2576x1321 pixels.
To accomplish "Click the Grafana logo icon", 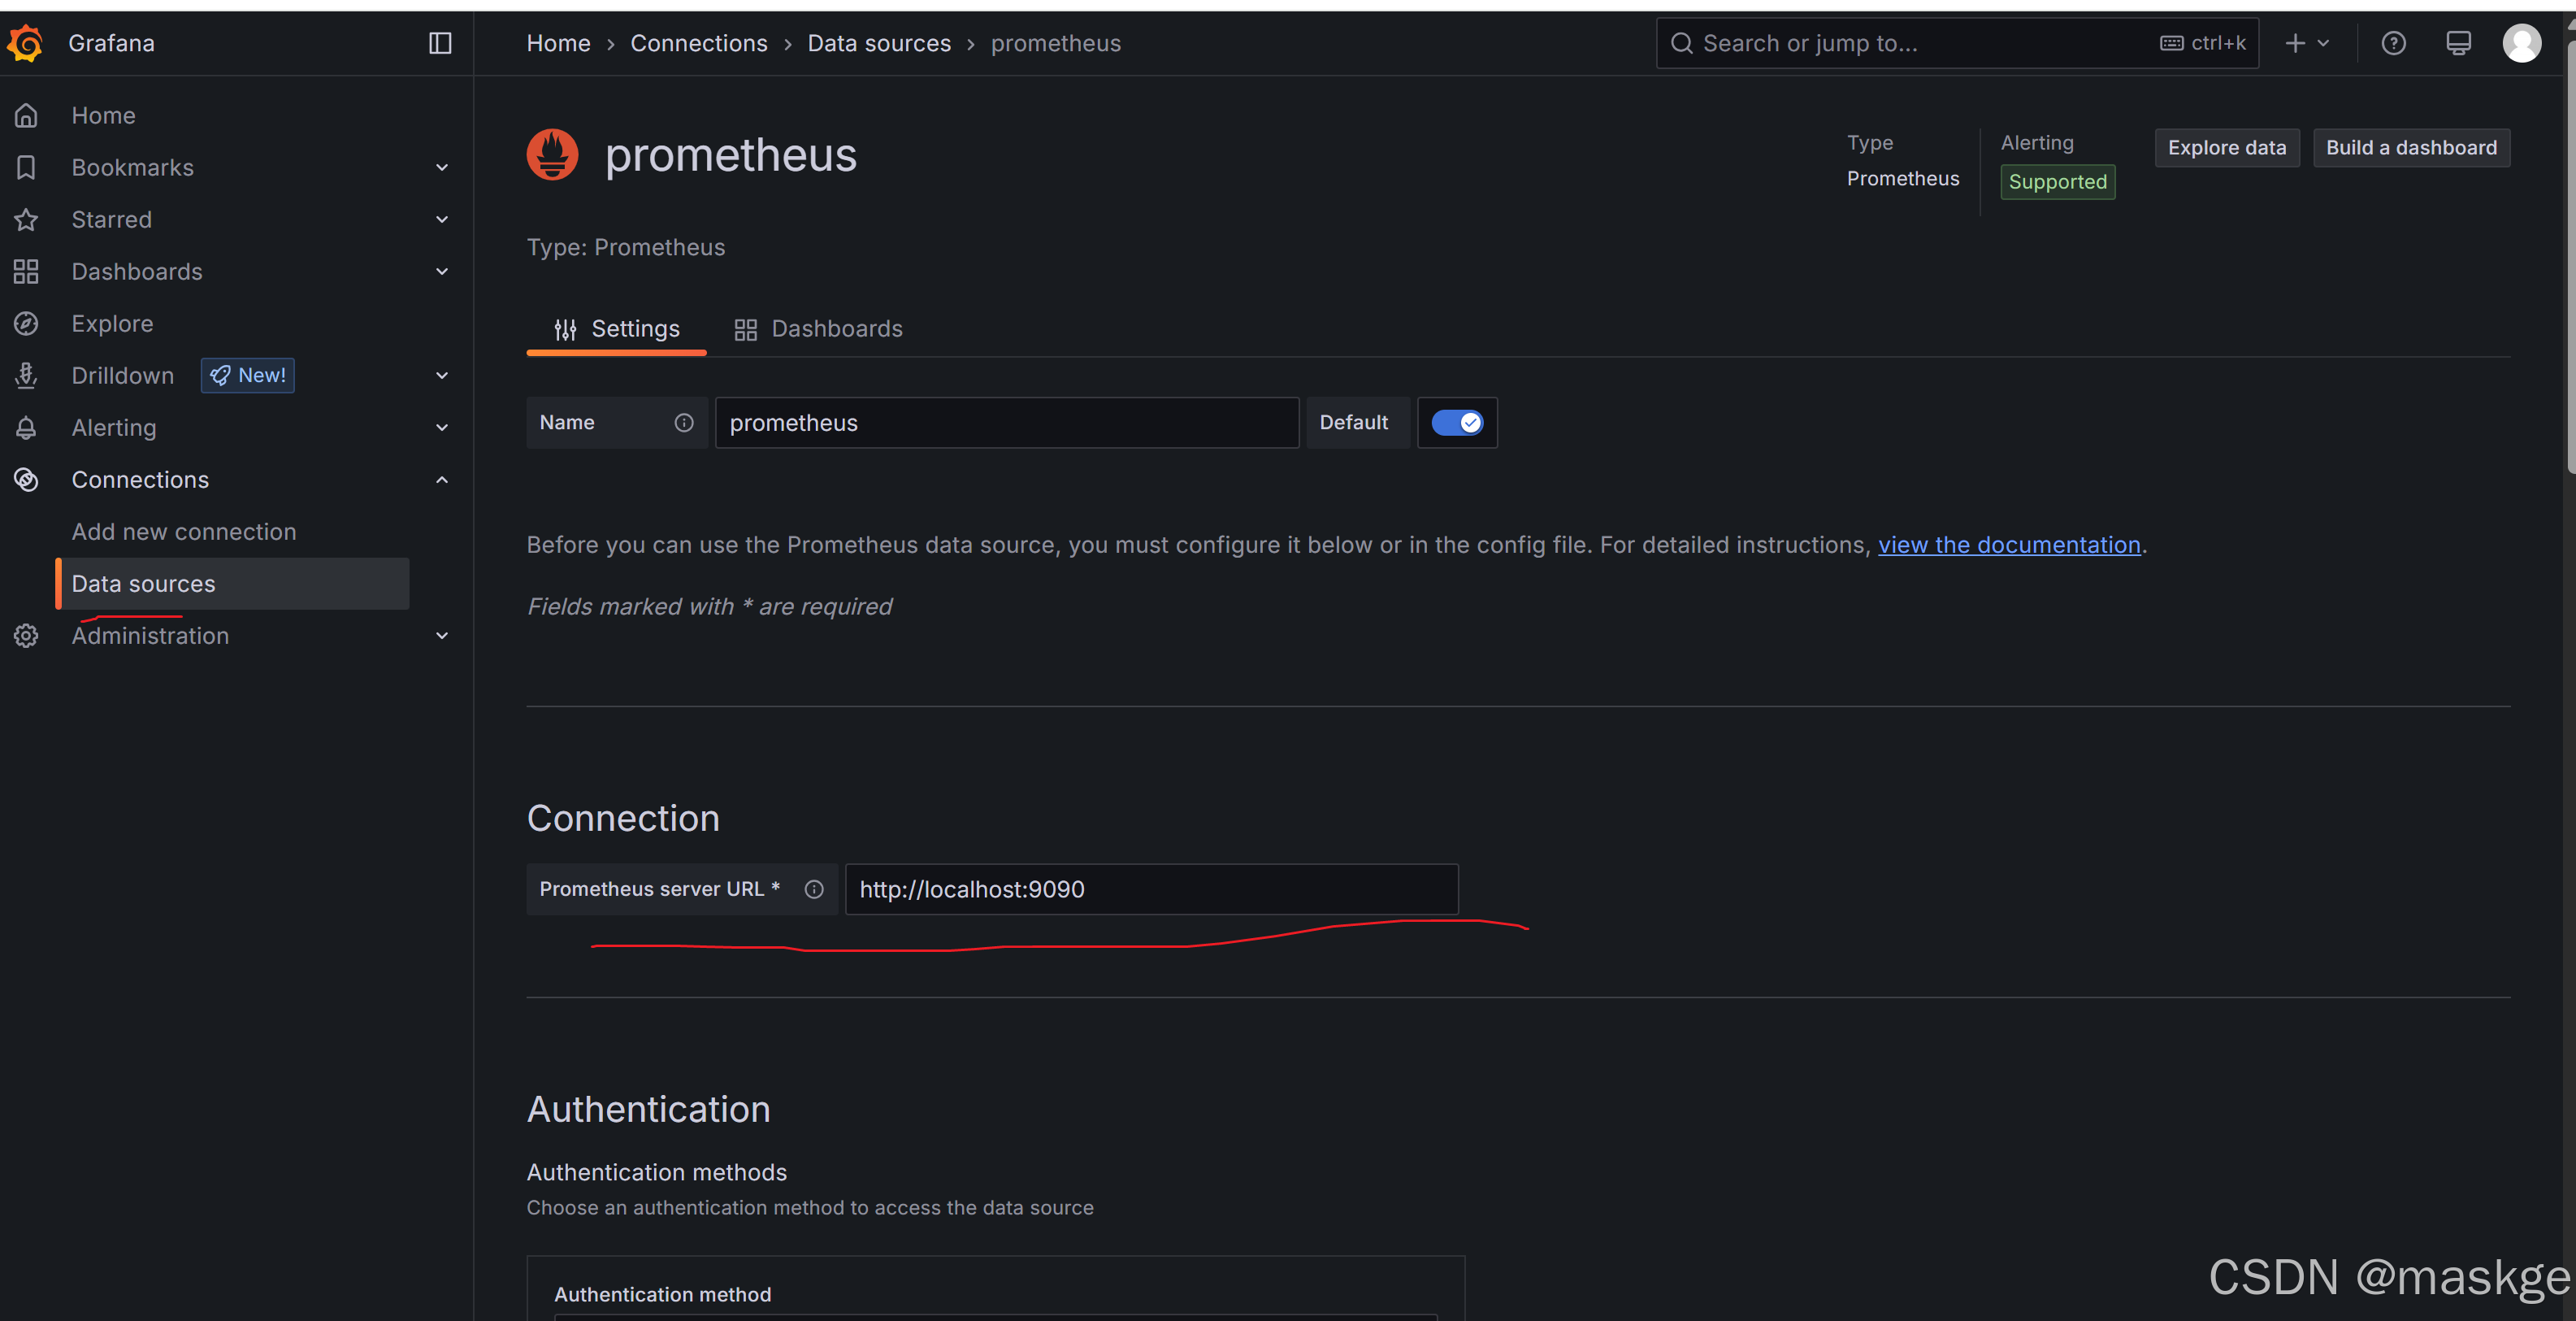I will [26, 43].
